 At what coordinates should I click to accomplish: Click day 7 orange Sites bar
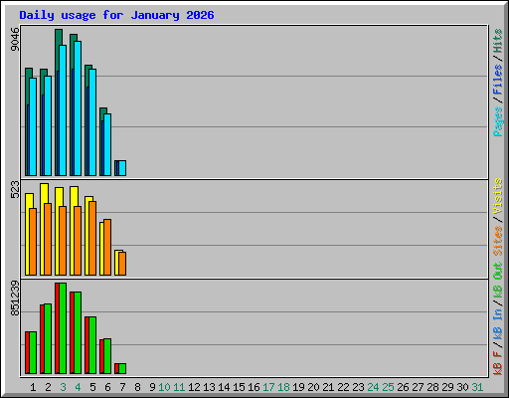pyautogui.click(x=122, y=264)
